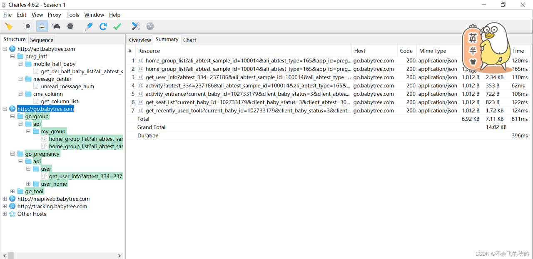Click the go_tool folder icon
Image resolution: width=533 pixels, height=259 pixels.
pos(20,191)
